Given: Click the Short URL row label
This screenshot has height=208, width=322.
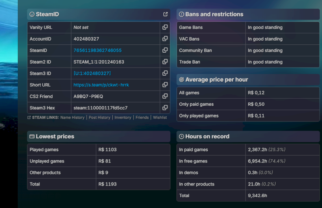Looking at the screenshot, I should [x=40, y=85].
